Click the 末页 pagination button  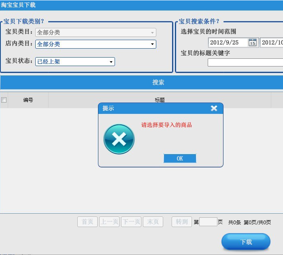pos(153,222)
